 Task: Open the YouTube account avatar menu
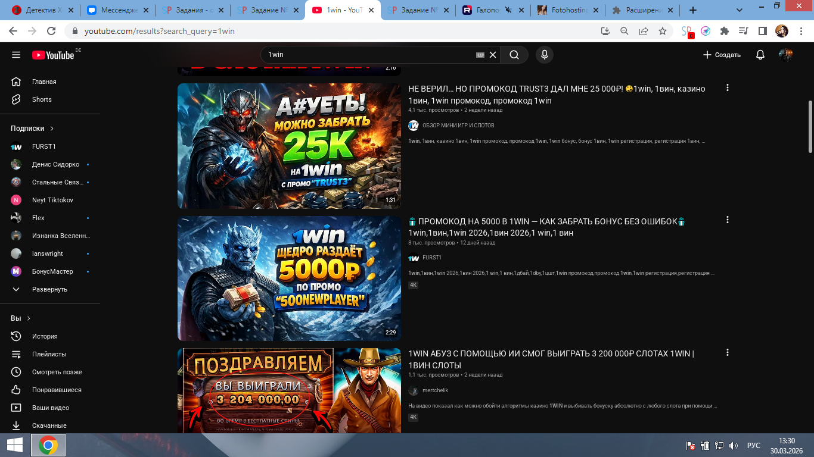[786, 55]
